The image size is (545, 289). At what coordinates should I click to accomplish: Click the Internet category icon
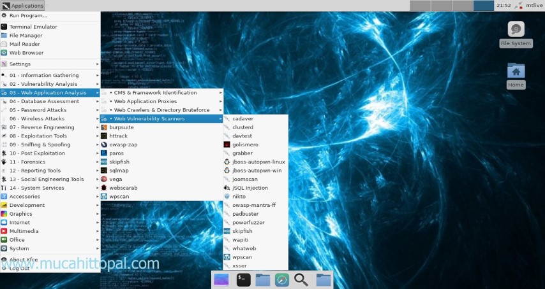[x=4, y=222]
